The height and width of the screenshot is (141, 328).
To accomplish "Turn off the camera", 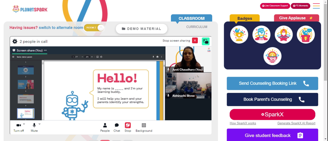I will pos(19,128).
